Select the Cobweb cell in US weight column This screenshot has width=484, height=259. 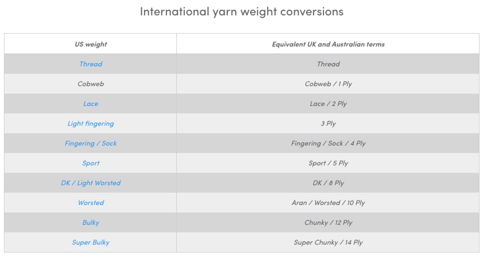click(91, 84)
